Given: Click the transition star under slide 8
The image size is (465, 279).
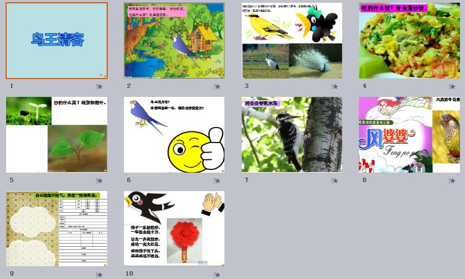Looking at the screenshot, I should 452,180.
